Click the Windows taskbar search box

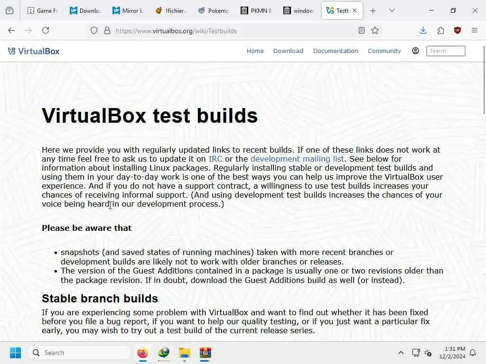[79, 353]
